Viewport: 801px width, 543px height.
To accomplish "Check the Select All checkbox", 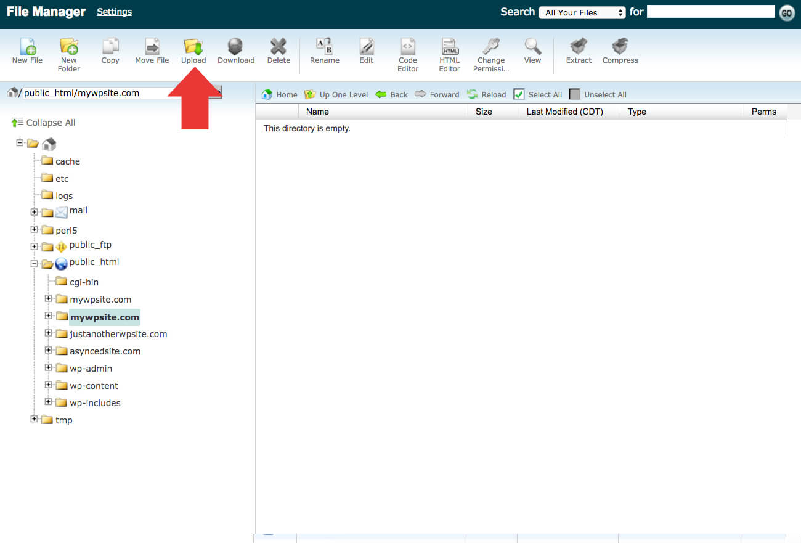I will 519,94.
